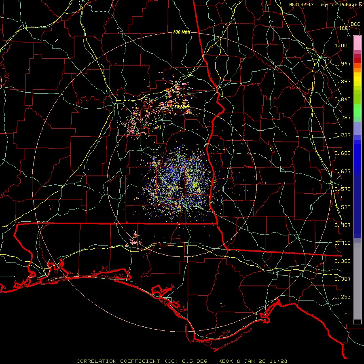This screenshot has width=364, height=364.
Task: Click the TH threshold label
Action: point(347,315)
